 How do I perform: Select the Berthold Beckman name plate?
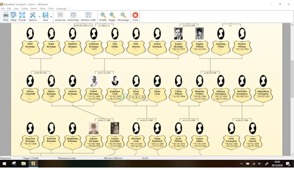[51, 142]
